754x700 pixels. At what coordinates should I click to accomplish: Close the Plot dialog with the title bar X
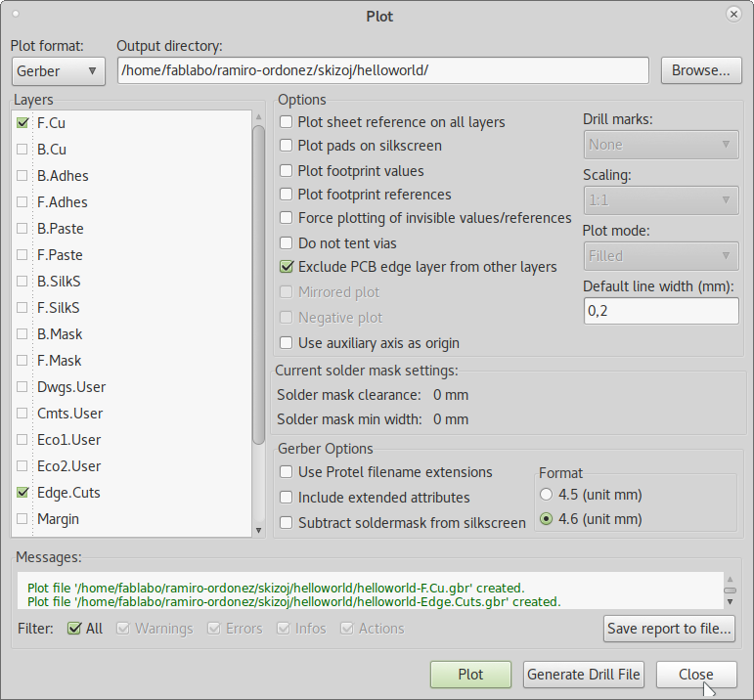(x=733, y=15)
